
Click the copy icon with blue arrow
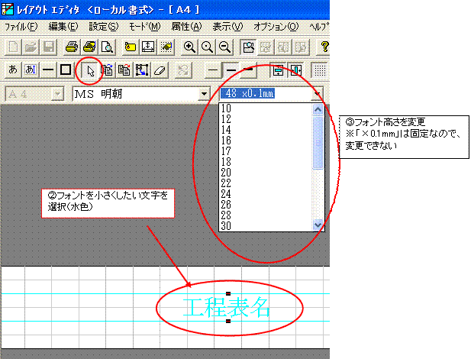click(107, 70)
